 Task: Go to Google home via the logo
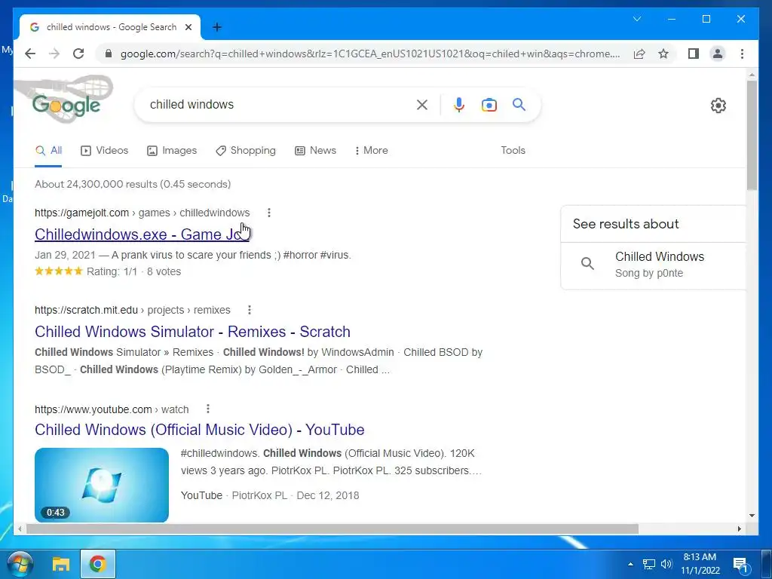pos(66,105)
